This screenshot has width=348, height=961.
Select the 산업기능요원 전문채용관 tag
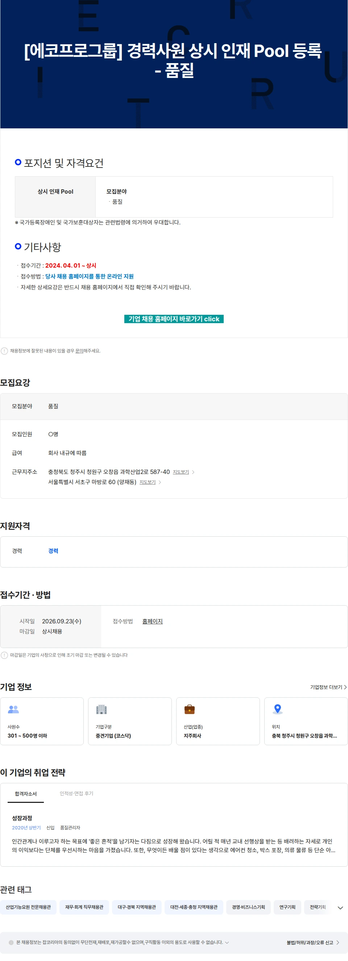coord(28,907)
